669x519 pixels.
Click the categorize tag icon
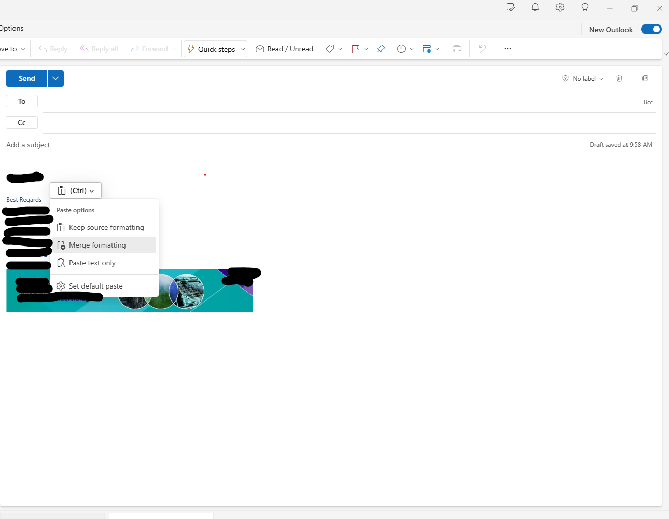[330, 49]
